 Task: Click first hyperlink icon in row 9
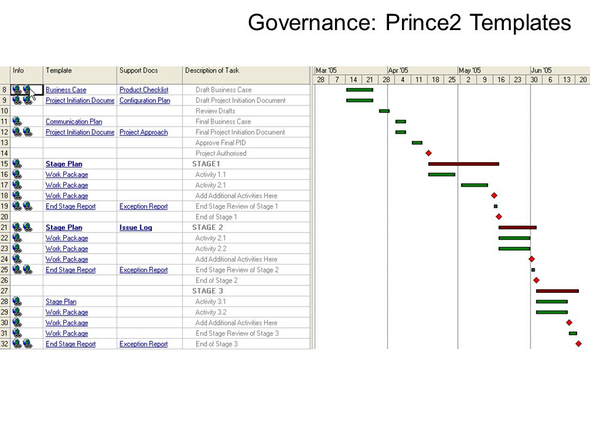point(17,100)
